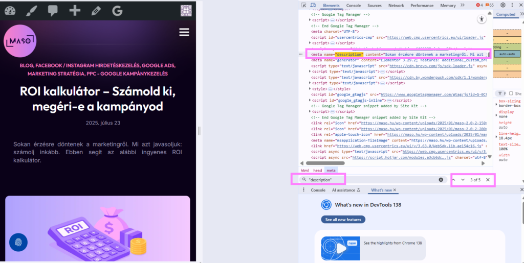Image resolution: width=524 pixels, height=263 pixels.
Task: Expand the display computed property
Action: (x=496, y=116)
